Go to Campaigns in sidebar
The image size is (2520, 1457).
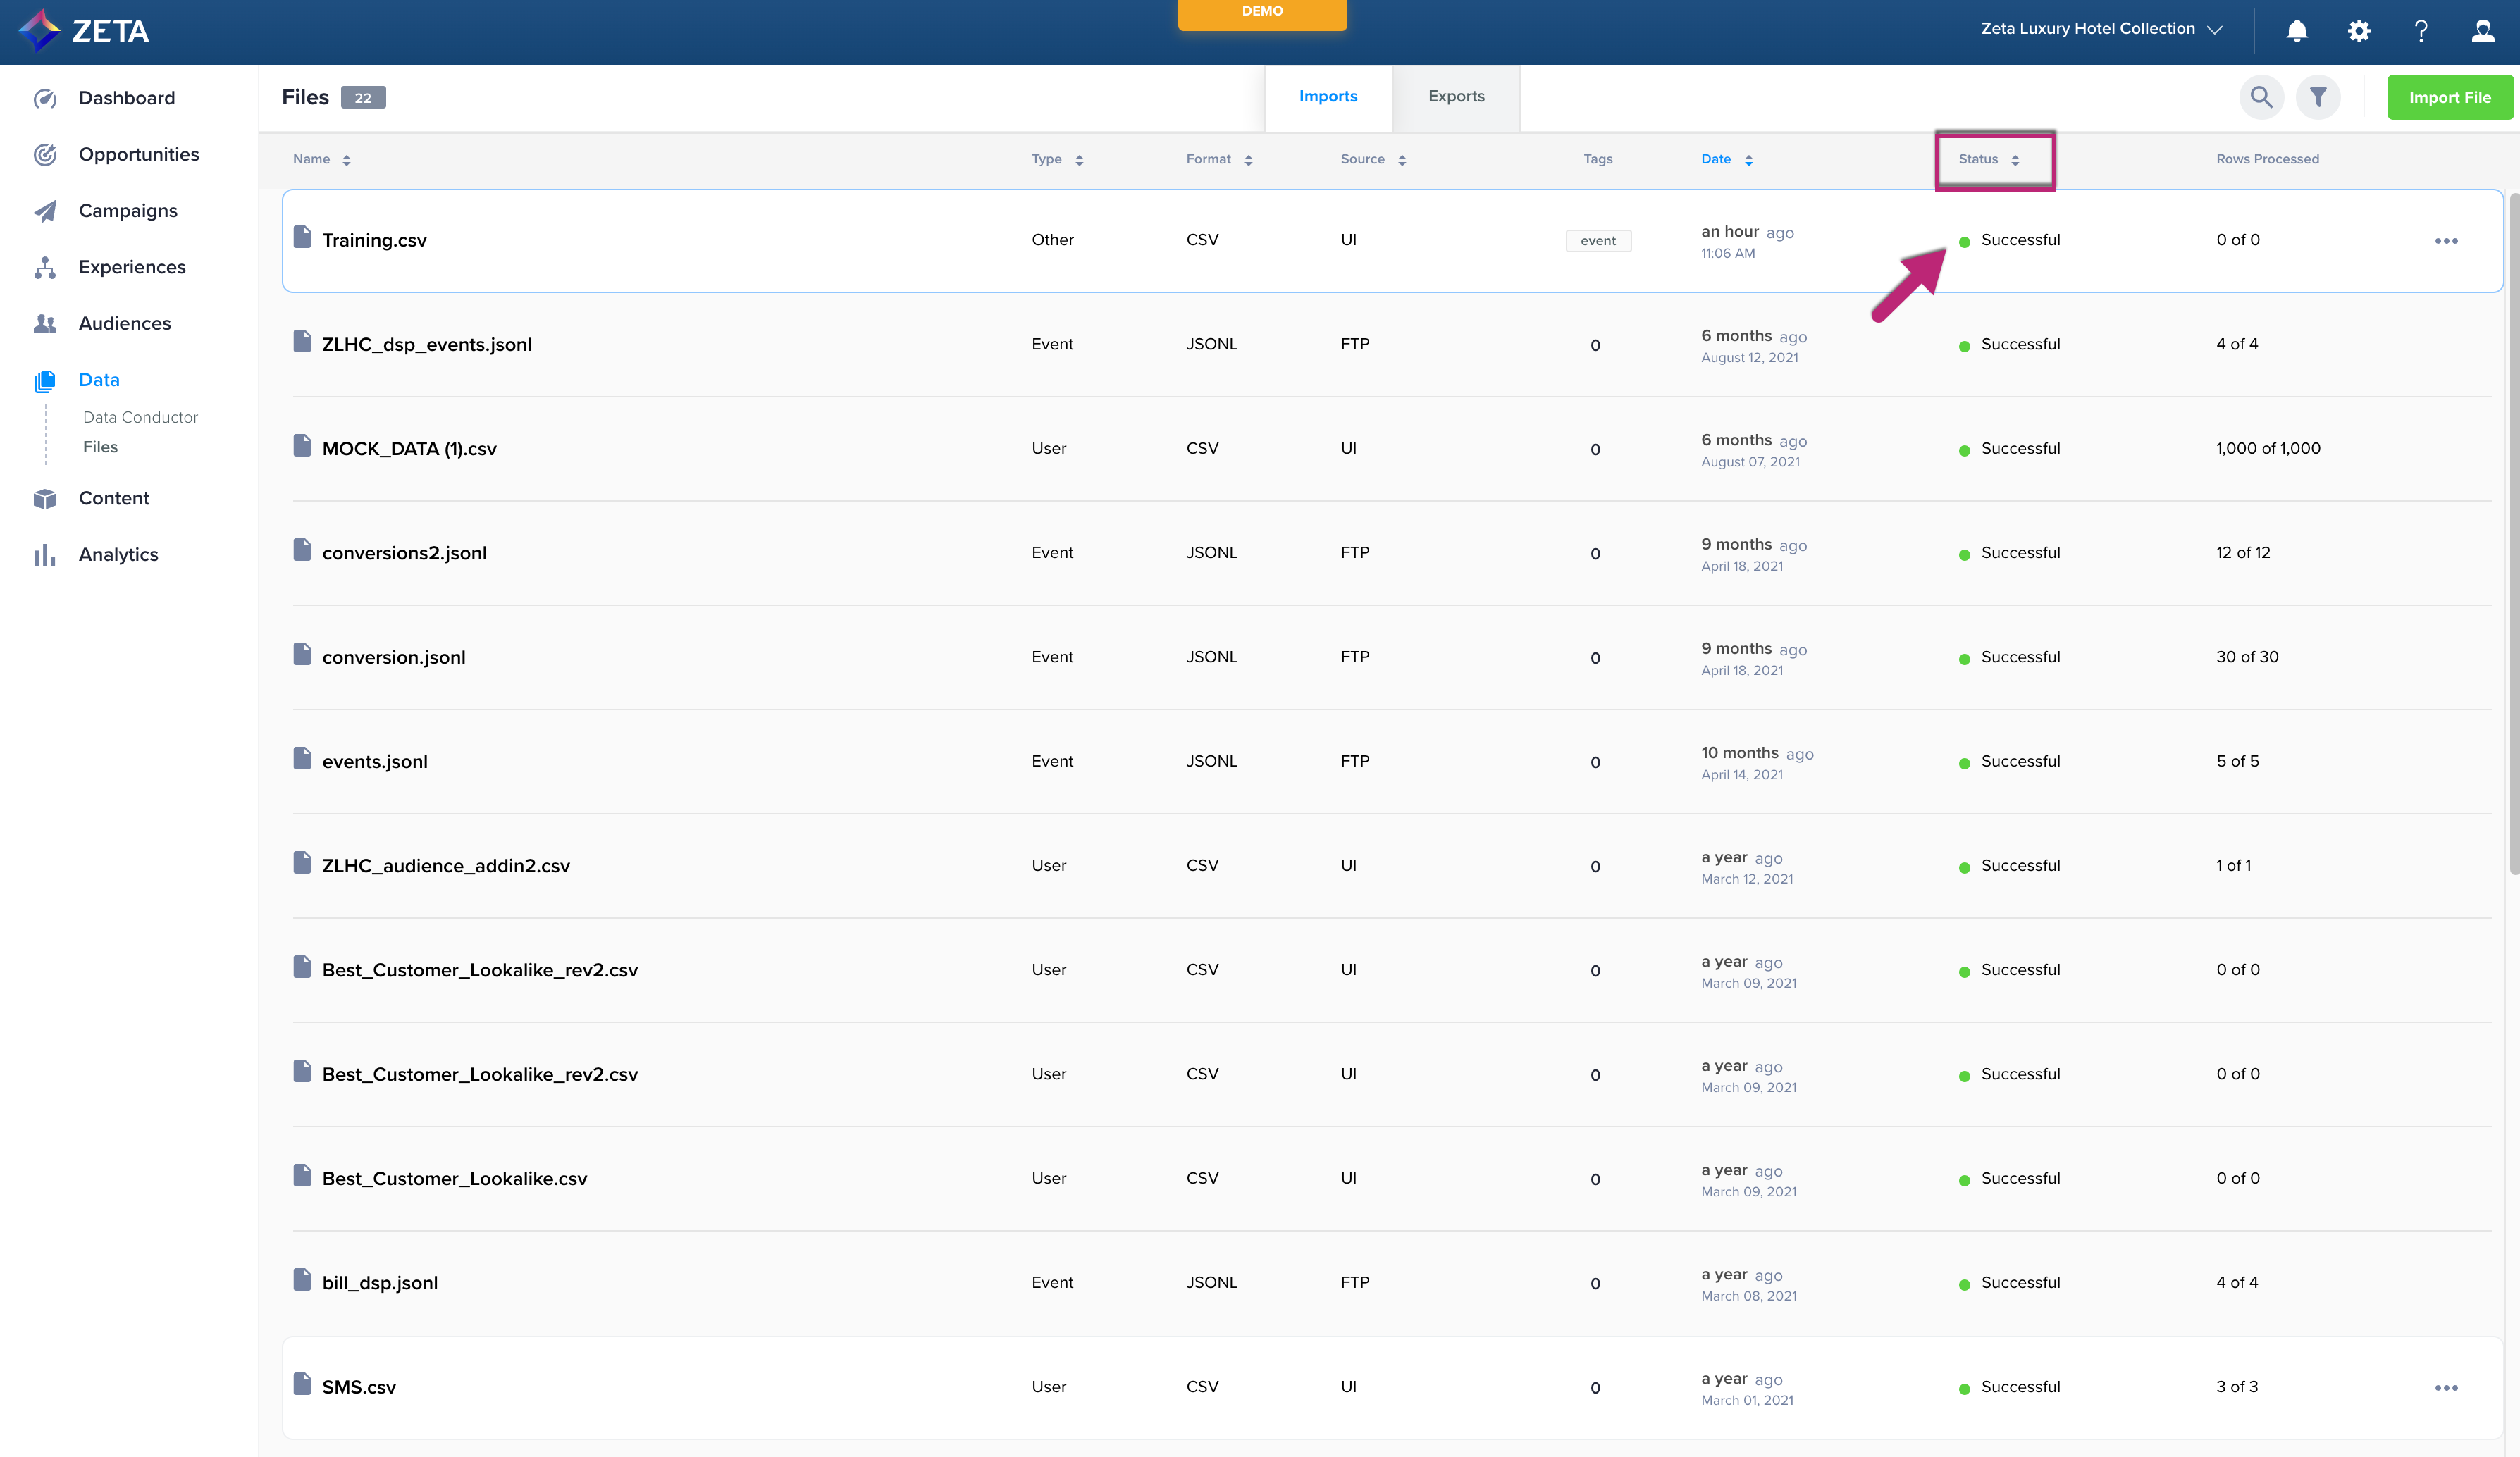click(x=128, y=211)
